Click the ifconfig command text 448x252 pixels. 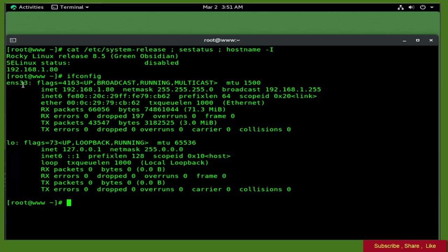click(84, 76)
